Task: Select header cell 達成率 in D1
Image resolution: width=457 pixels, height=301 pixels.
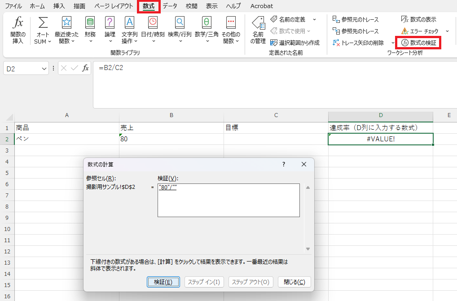Action: point(381,128)
